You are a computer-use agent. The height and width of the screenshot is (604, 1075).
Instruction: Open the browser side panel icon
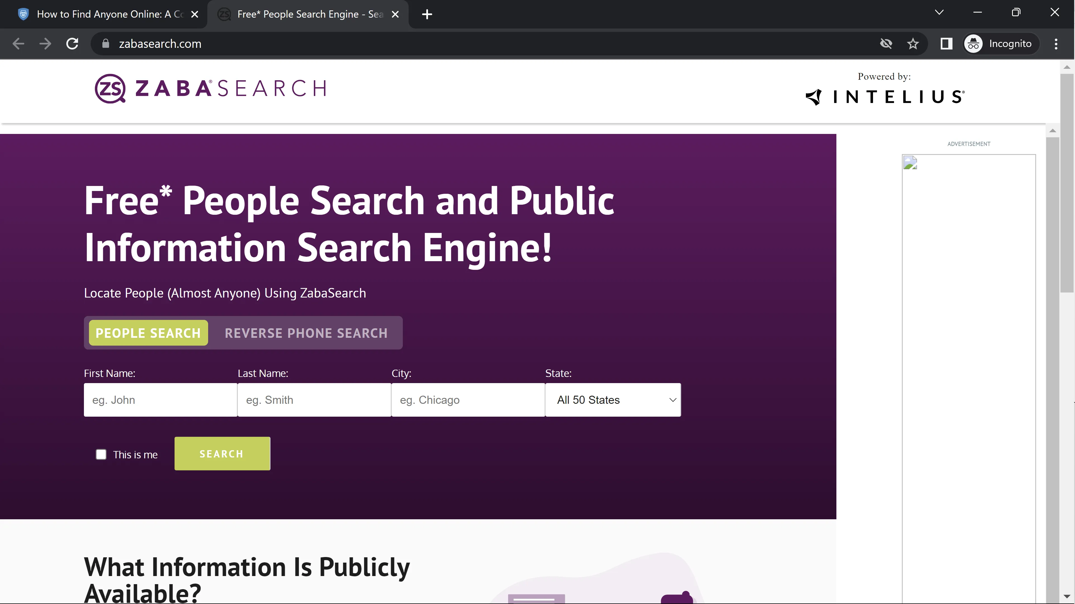pyautogui.click(x=946, y=44)
